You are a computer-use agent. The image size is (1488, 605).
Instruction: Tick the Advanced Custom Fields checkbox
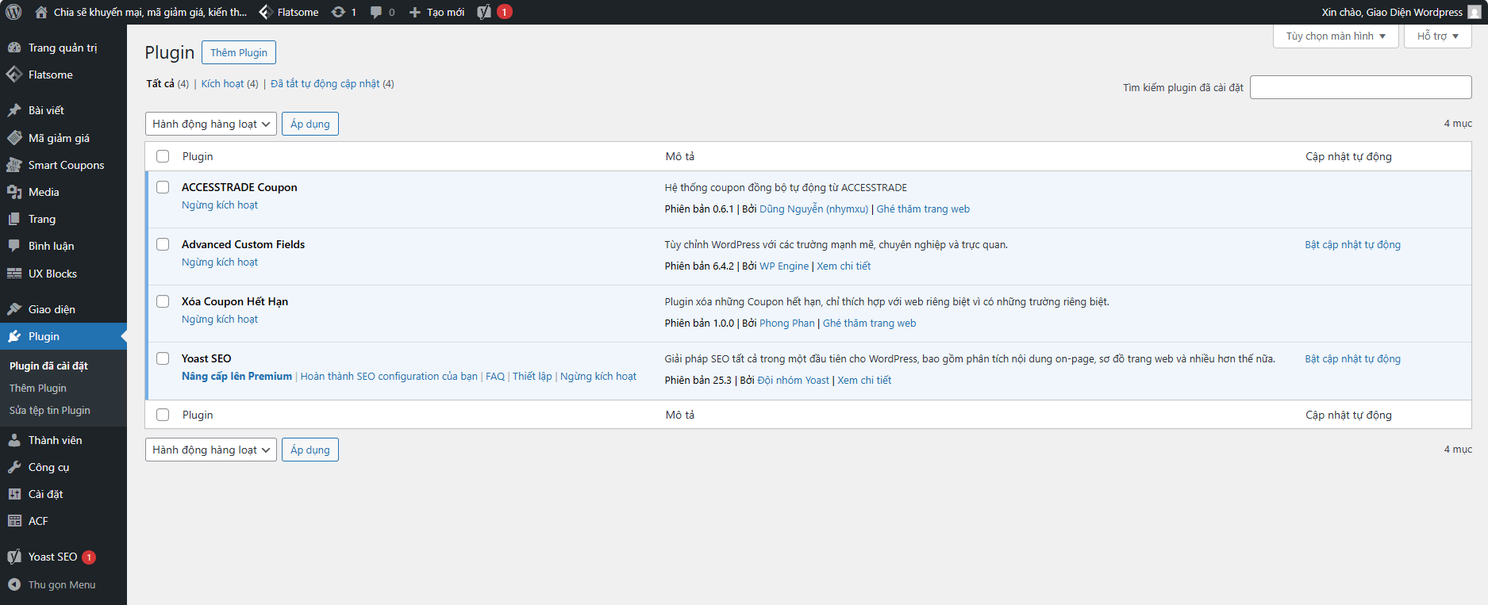point(163,244)
